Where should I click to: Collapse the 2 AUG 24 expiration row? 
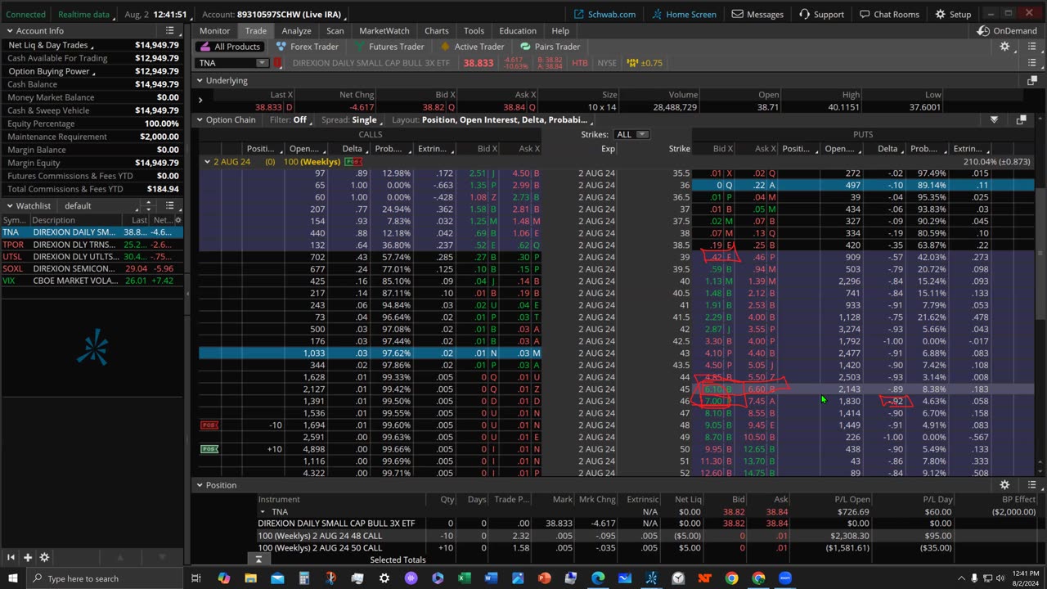pos(207,161)
